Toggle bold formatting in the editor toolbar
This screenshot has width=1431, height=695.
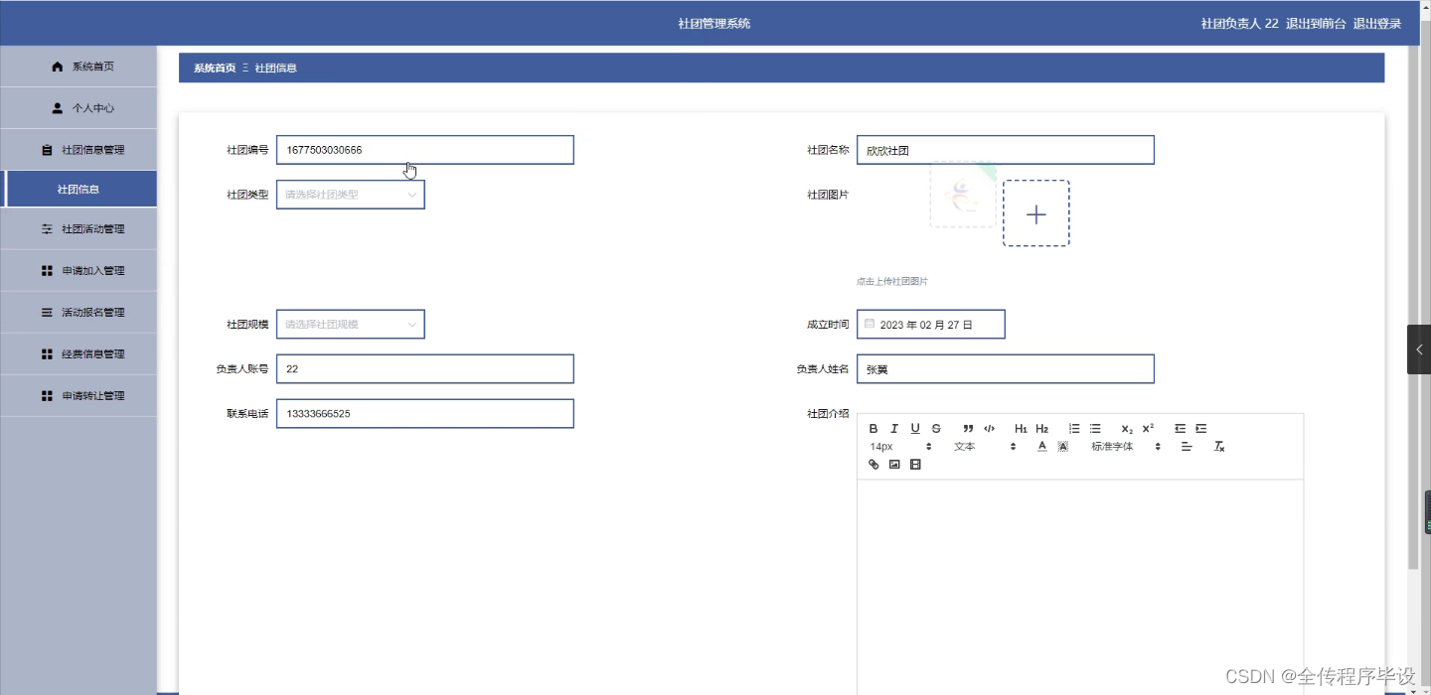pos(874,428)
